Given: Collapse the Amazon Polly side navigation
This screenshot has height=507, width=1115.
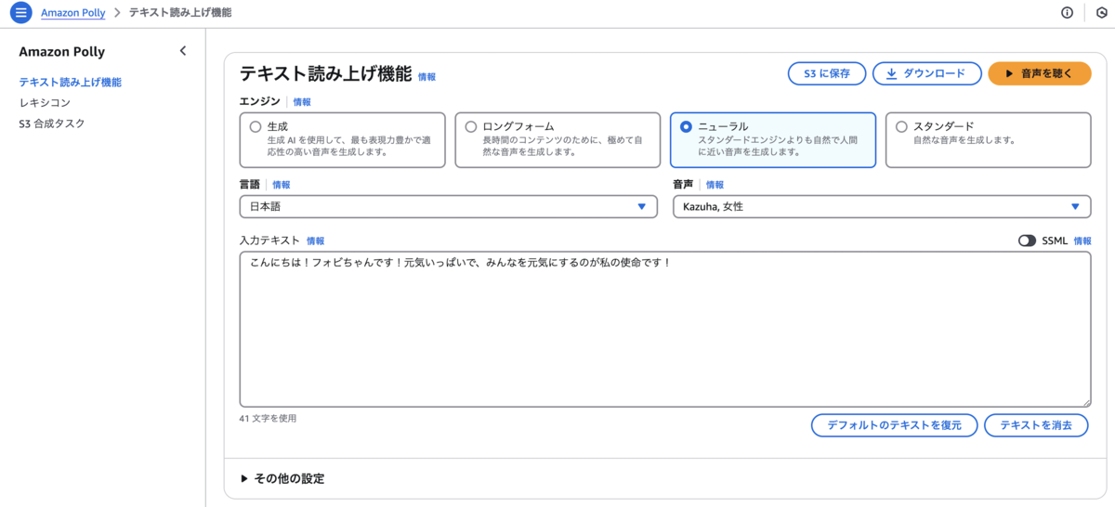Looking at the screenshot, I should (183, 51).
